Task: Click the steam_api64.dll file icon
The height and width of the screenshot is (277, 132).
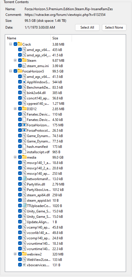Action: pyautogui.click(x=24, y=195)
